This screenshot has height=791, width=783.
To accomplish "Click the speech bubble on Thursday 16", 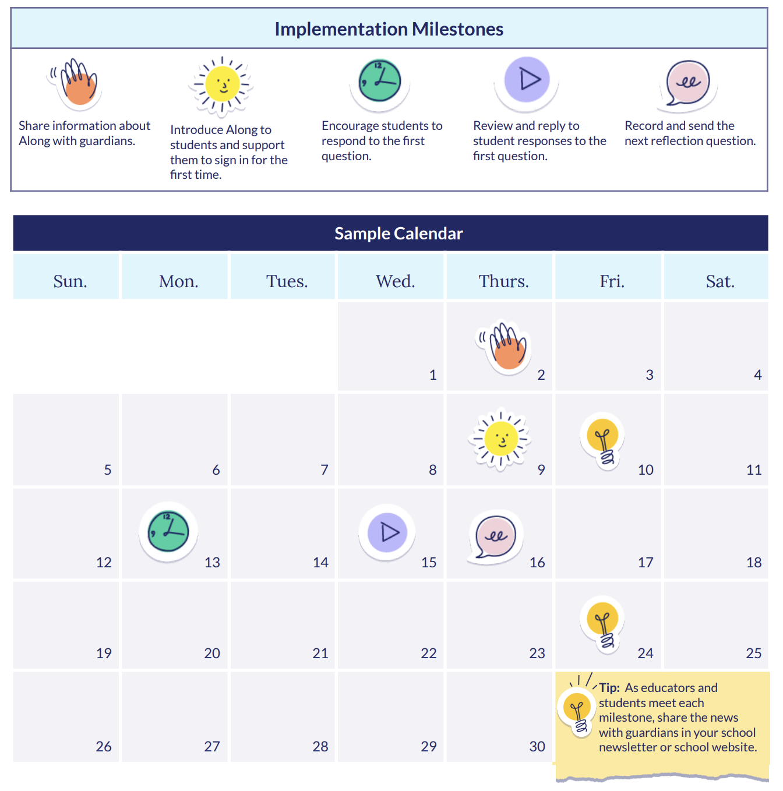I will coord(495,536).
